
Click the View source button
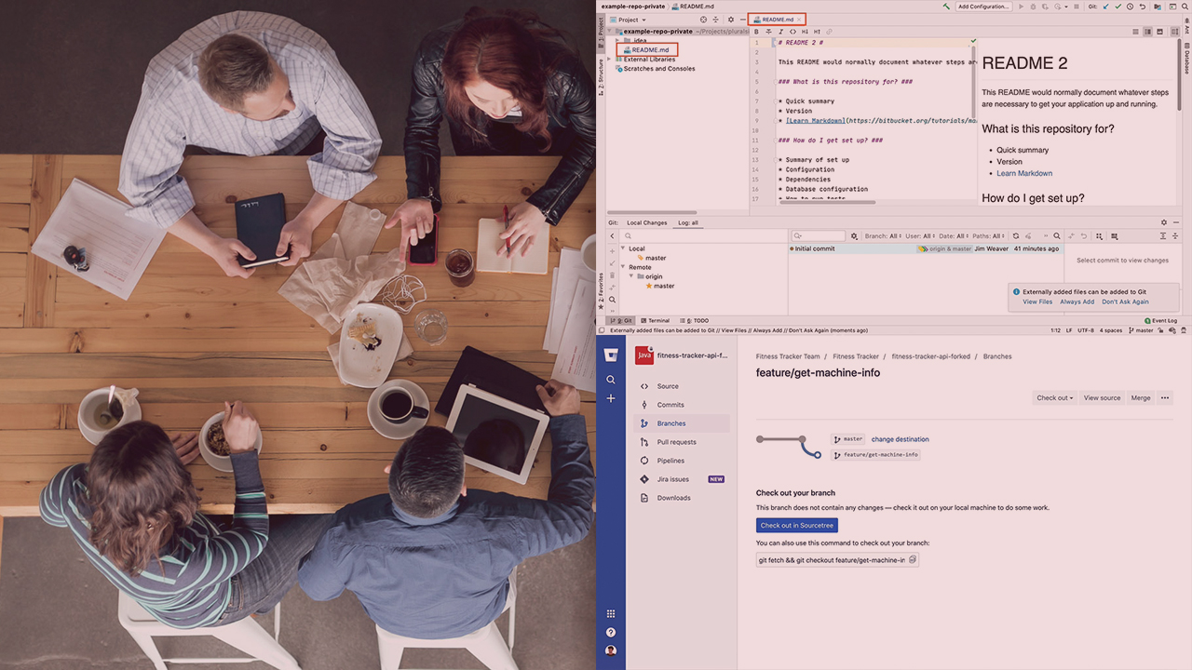pos(1102,397)
